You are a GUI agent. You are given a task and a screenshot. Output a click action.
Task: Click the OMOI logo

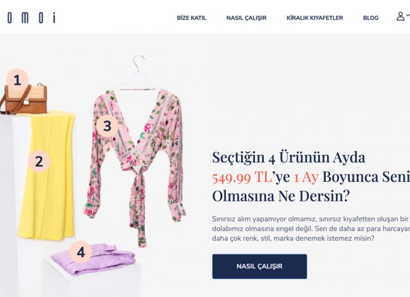pyautogui.click(x=31, y=18)
